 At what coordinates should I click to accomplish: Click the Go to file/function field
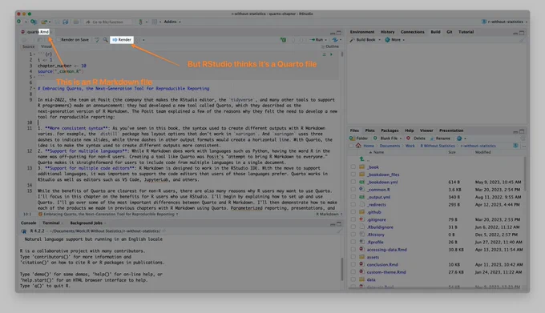(108, 22)
